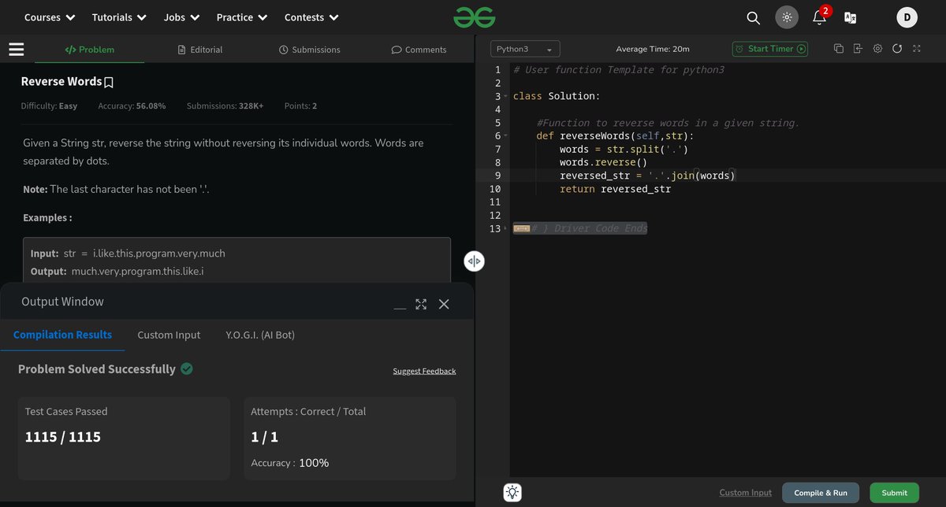The image size is (946, 507).
Task: Expand editor to fullscreen
Action: [916, 49]
